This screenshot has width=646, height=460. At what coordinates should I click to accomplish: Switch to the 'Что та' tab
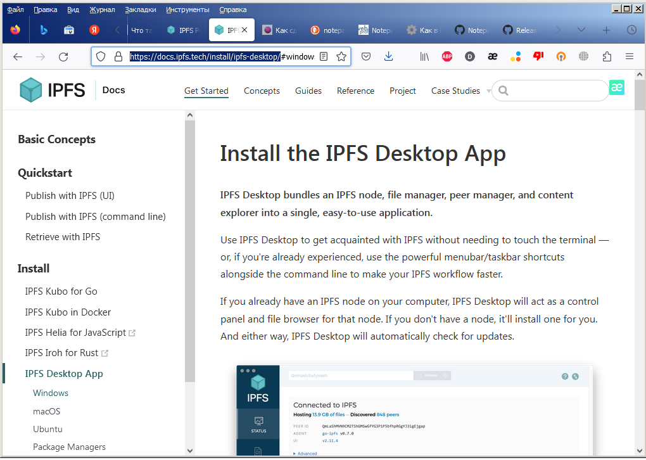[x=141, y=30]
